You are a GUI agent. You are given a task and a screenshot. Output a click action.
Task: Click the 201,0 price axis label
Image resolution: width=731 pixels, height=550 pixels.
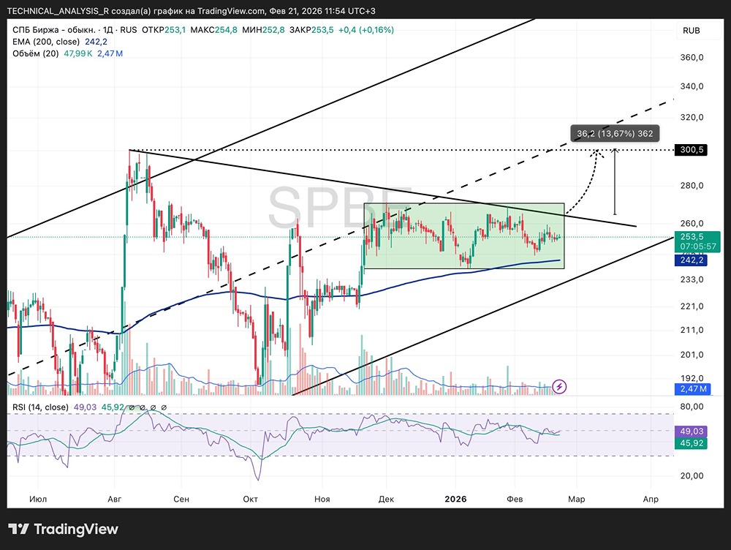click(x=692, y=355)
